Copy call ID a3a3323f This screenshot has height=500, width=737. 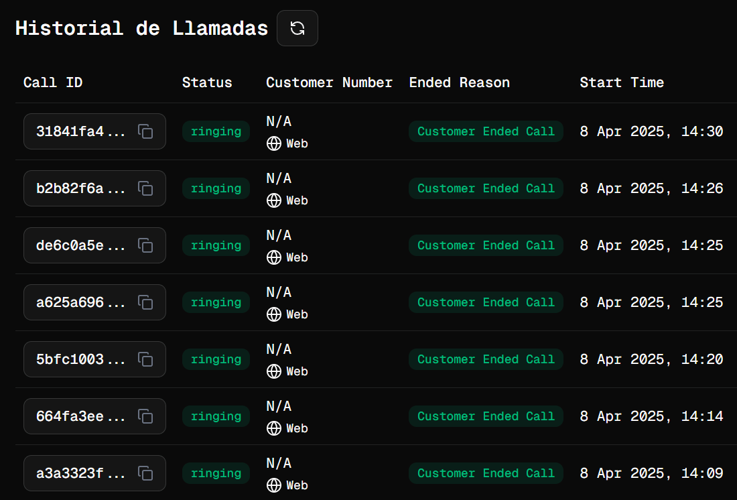145,473
